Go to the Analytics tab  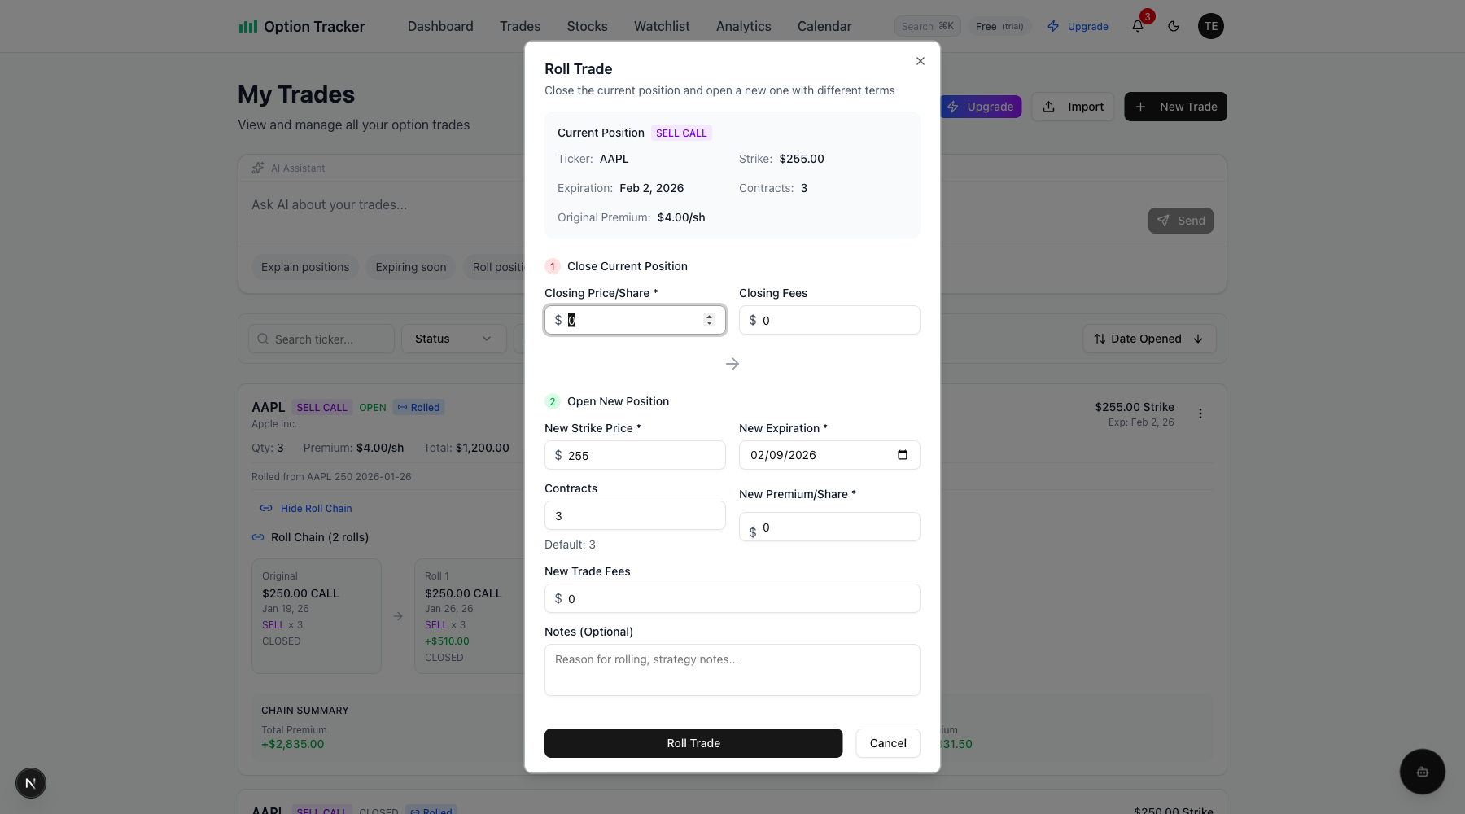(x=743, y=26)
